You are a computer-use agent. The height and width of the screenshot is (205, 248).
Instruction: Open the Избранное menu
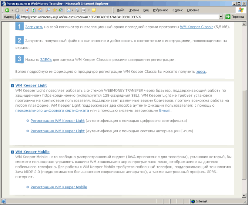coord(161,10)
